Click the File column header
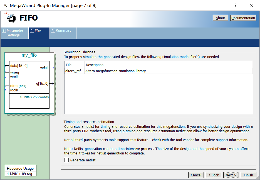This screenshot has height=180, width=260. coord(69,65)
